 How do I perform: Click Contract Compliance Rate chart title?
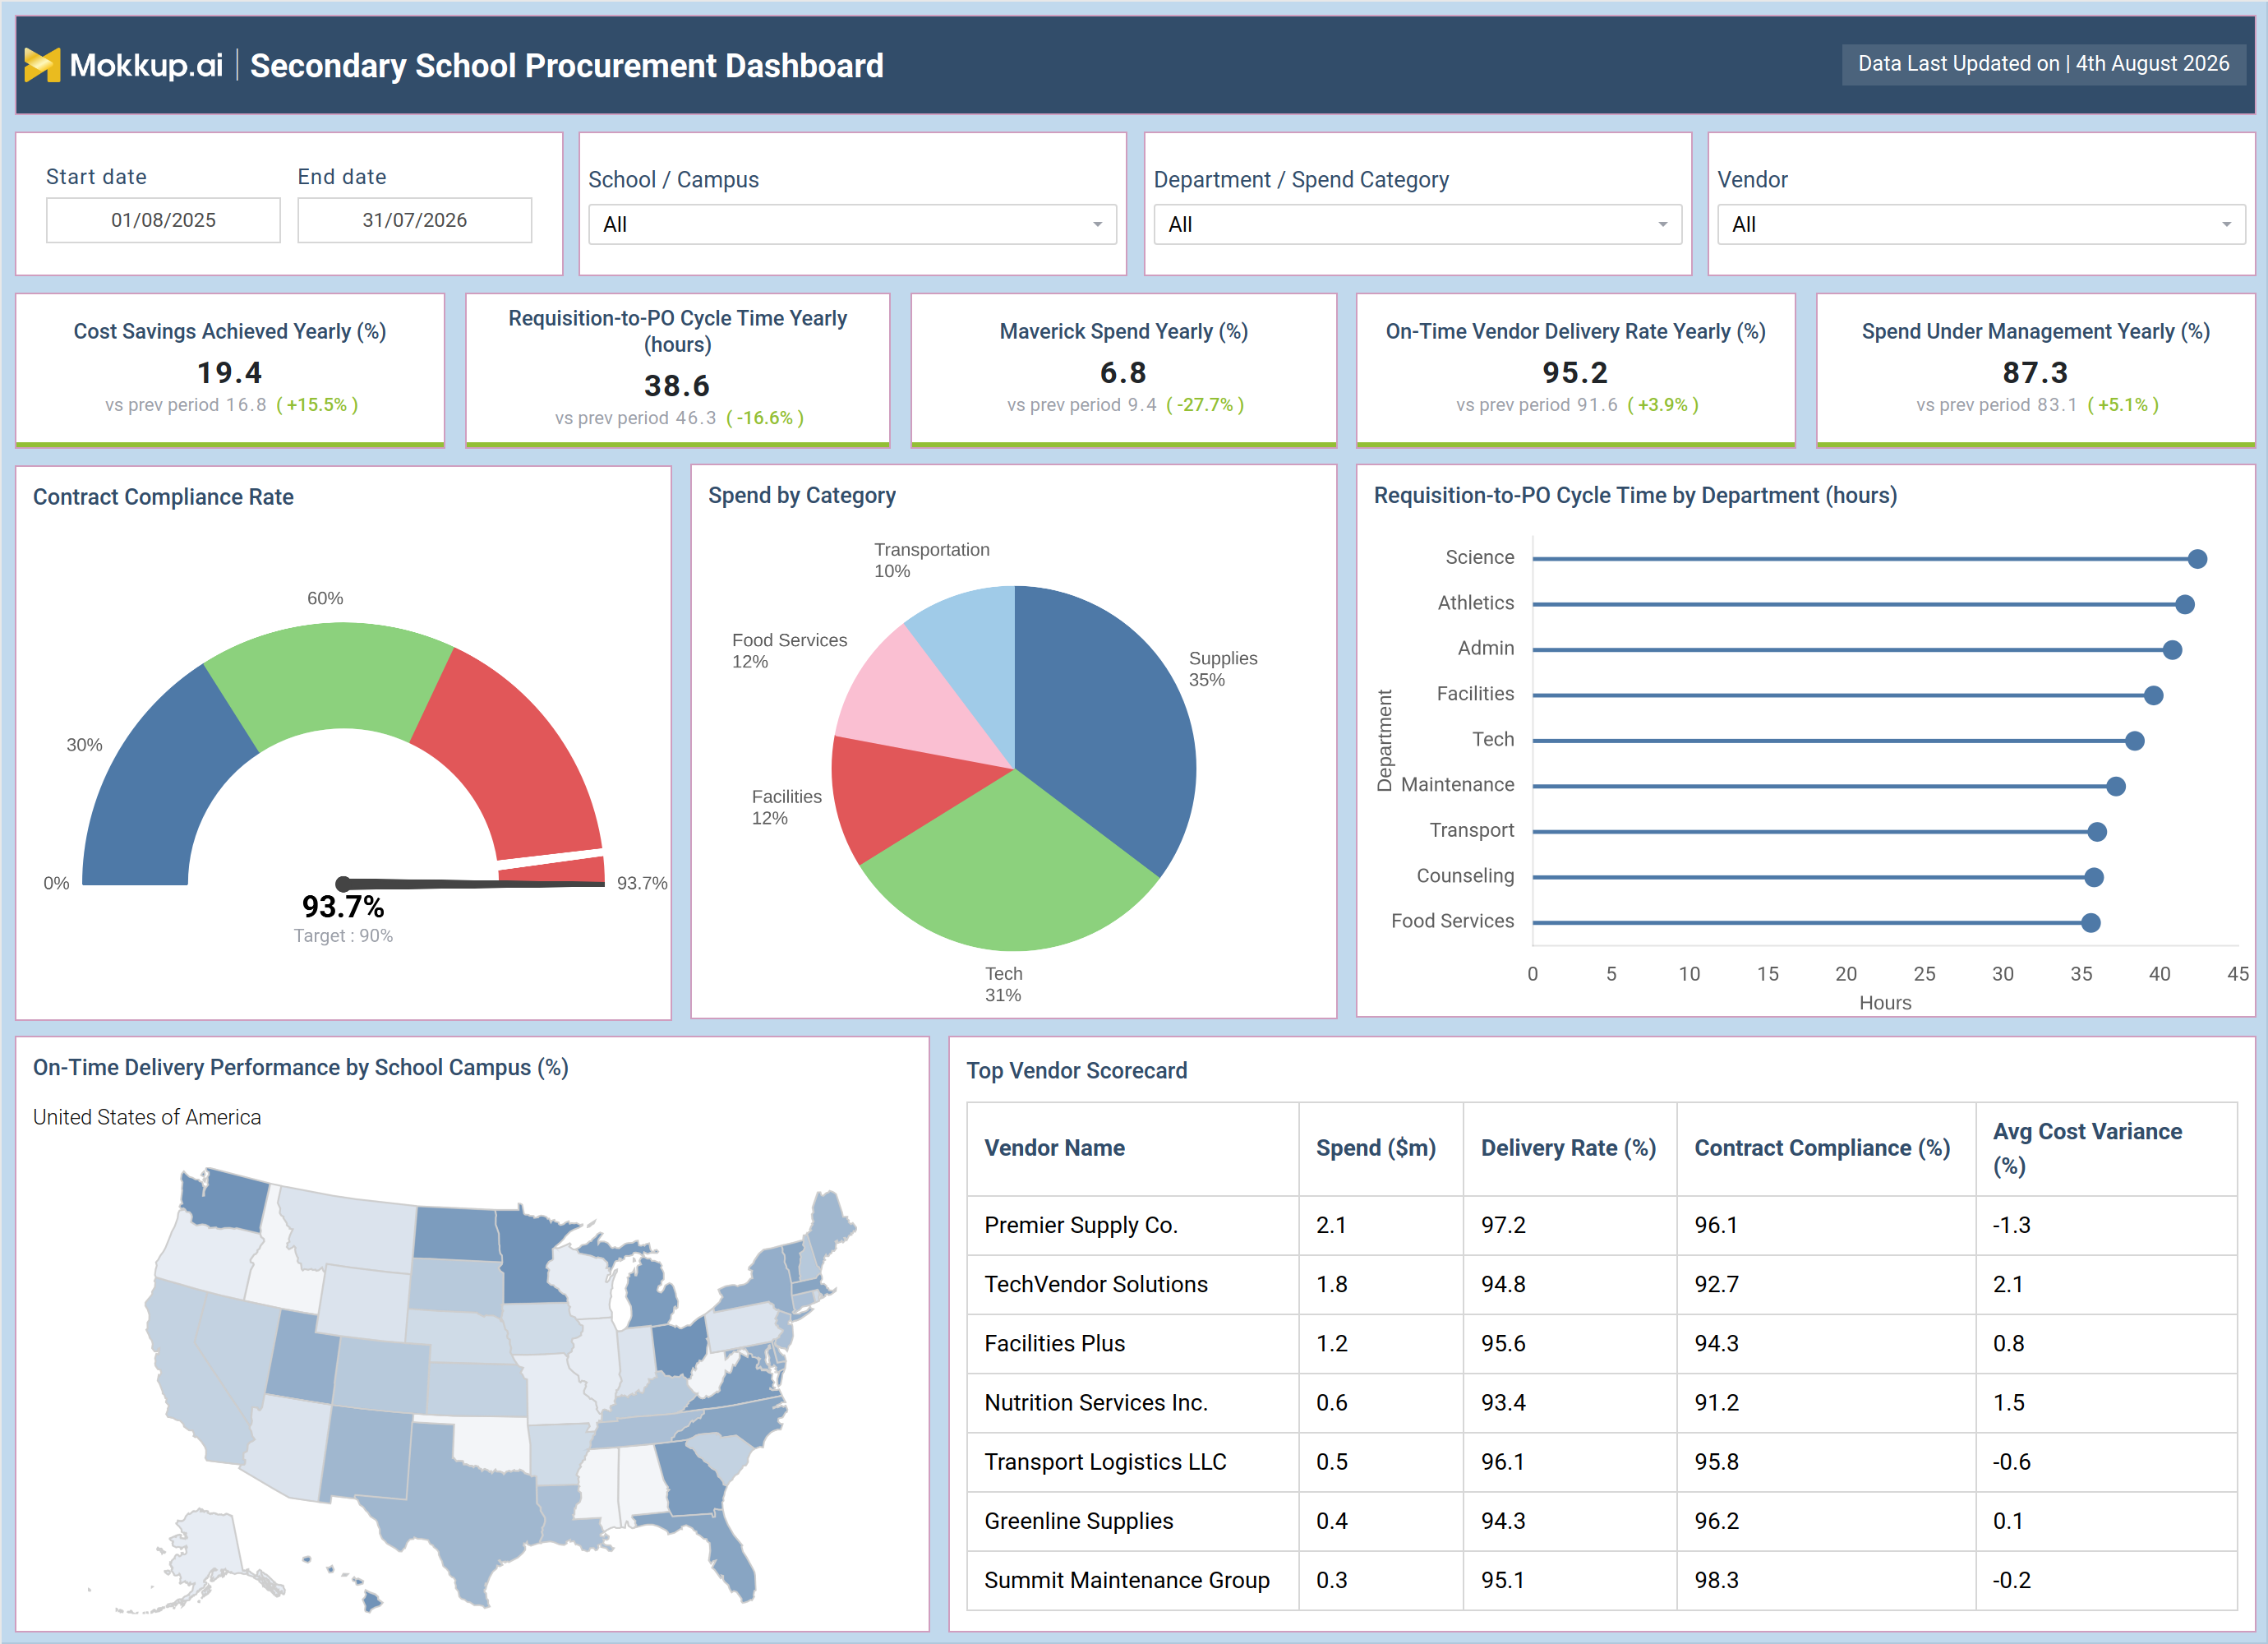tap(163, 496)
